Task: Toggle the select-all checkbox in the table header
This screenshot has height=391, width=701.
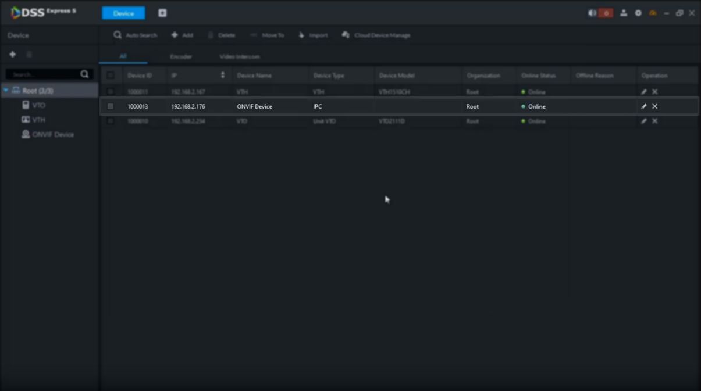Action: pos(111,76)
